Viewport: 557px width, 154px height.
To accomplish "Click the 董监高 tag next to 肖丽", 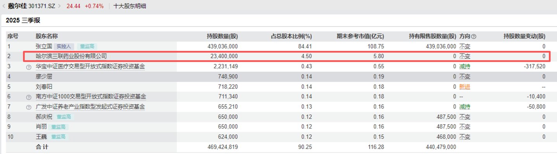I will point(58,127).
